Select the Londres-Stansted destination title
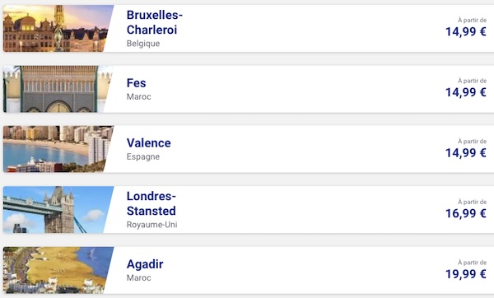The image size is (494, 298). coord(151,203)
